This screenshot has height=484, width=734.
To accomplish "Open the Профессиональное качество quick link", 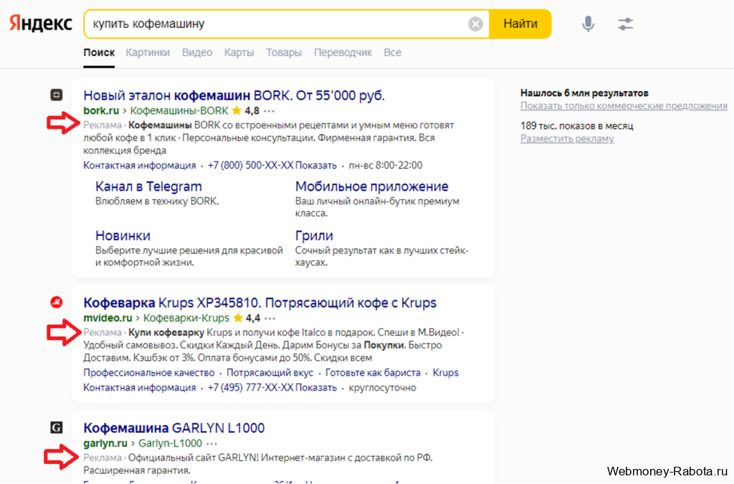I will [x=149, y=373].
